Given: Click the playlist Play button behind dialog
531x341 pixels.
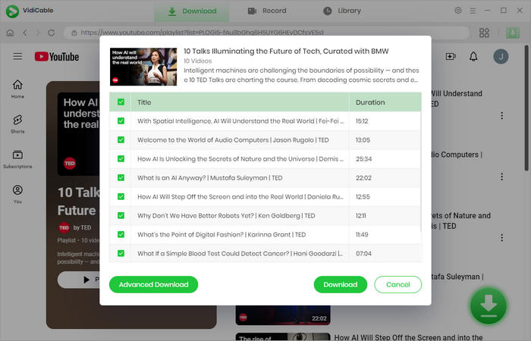Looking at the screenshot, I should [79, 280].
